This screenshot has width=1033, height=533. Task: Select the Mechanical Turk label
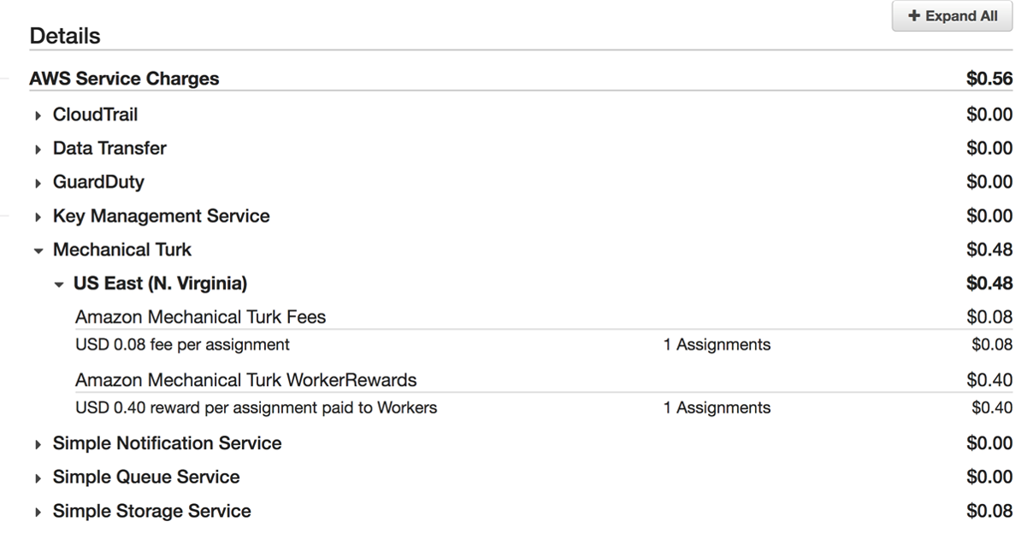point(122,249)
